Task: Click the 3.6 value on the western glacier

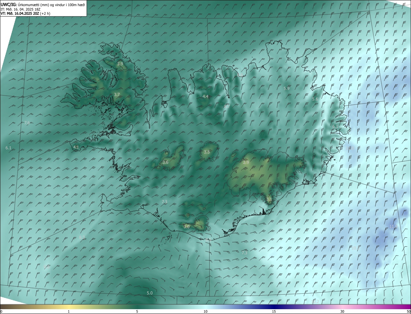Action: (x=165, y=162)
